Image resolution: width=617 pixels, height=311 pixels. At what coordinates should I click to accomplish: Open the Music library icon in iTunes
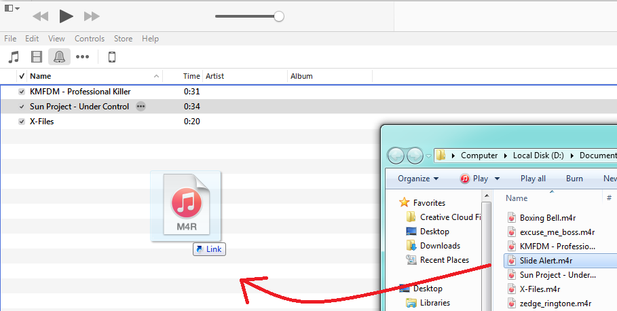coord(14,57)
